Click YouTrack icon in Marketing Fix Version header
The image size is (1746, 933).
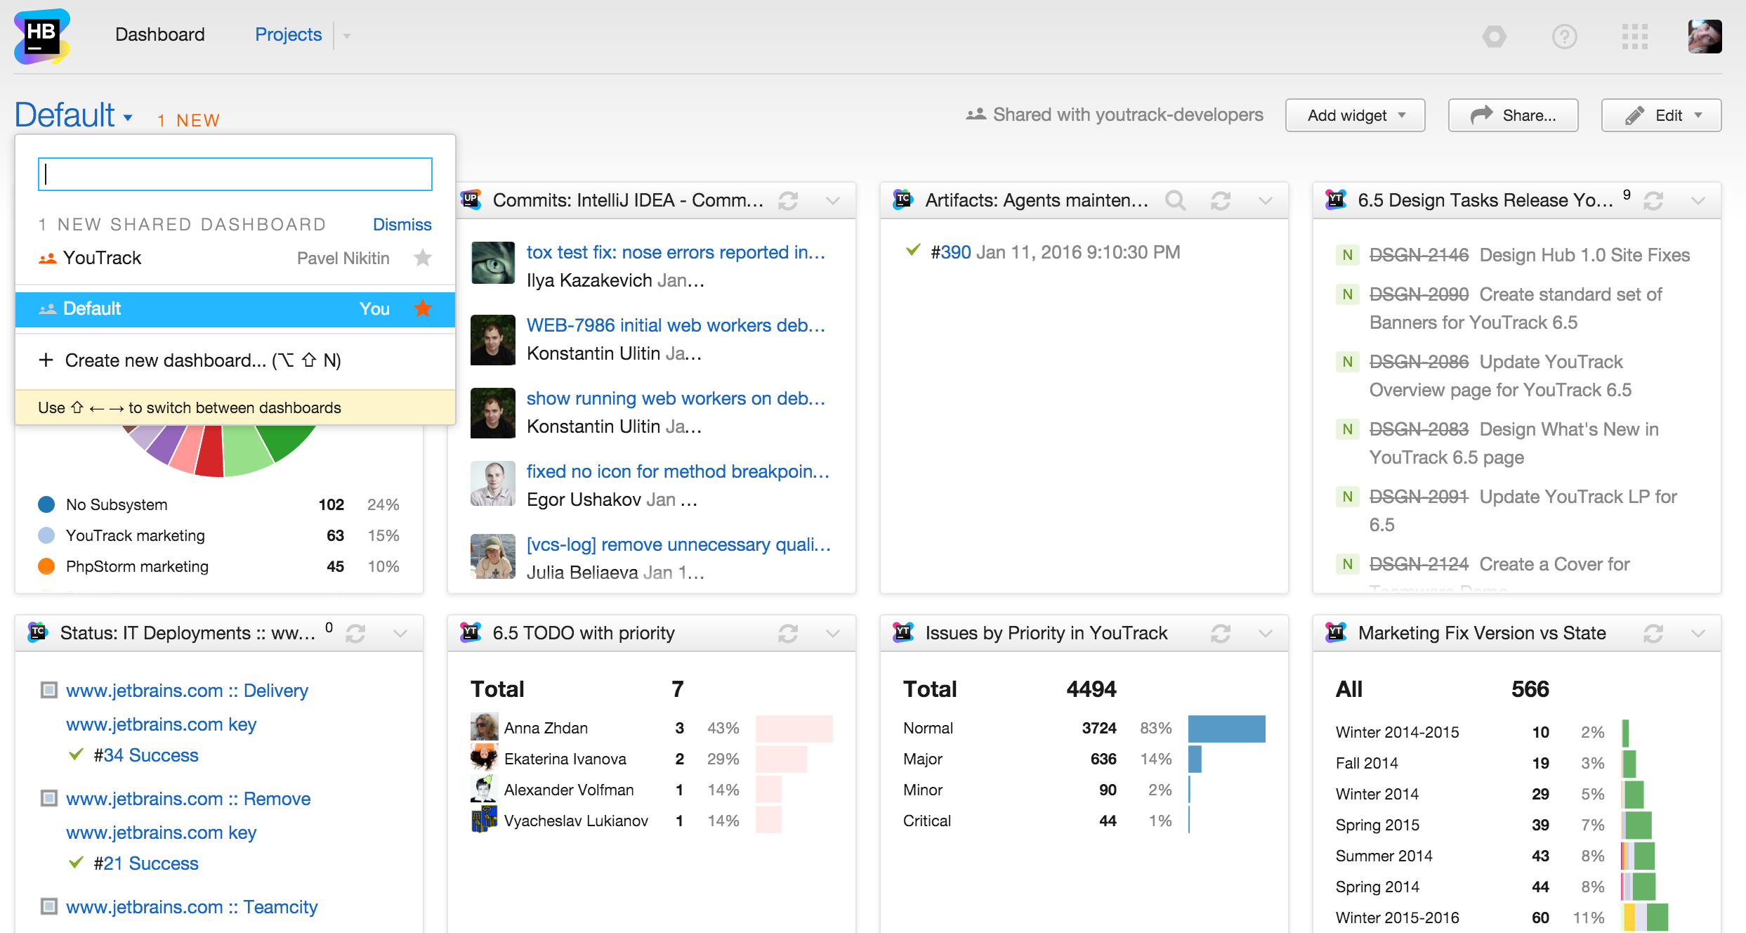point(1336,633)
